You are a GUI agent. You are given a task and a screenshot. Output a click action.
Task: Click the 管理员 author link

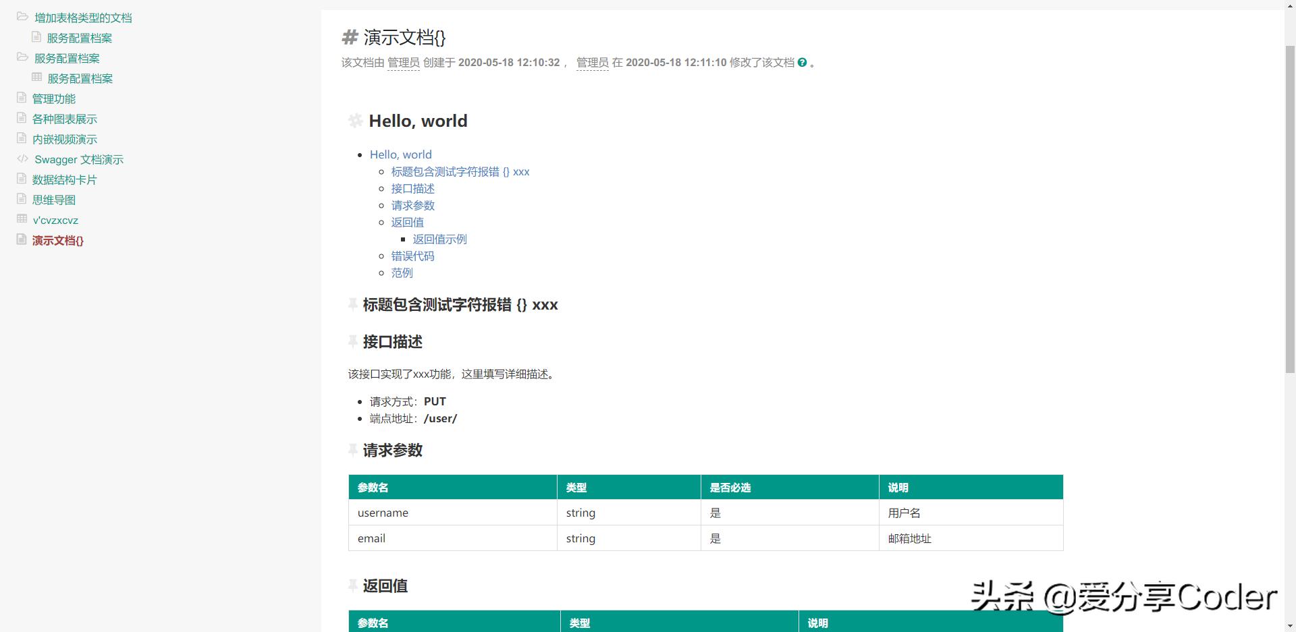tap(404, 62)
